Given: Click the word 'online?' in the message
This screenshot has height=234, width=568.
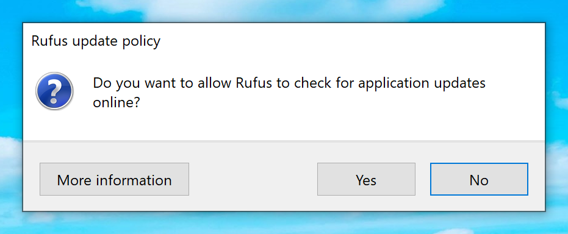Looking at the screenshot, I should pyautogui.click(x=117, y=103).
